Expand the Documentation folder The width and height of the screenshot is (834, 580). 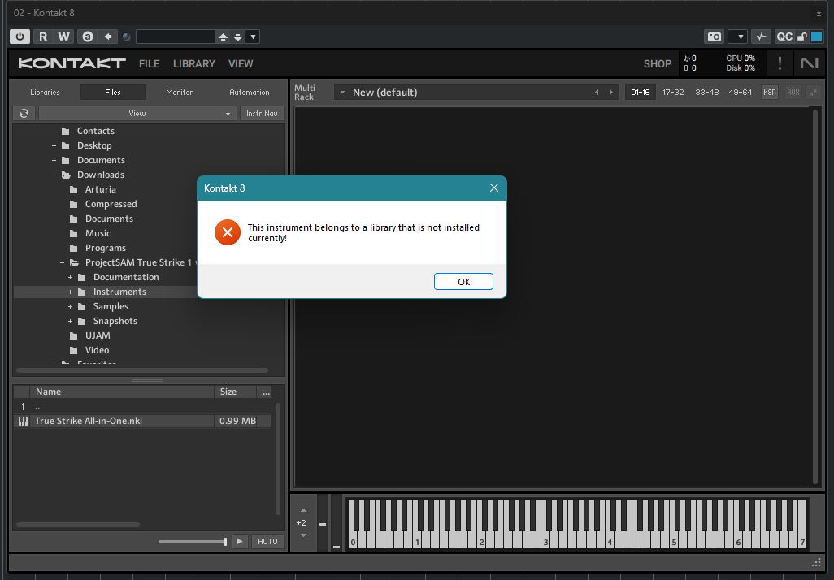[70, 277]
